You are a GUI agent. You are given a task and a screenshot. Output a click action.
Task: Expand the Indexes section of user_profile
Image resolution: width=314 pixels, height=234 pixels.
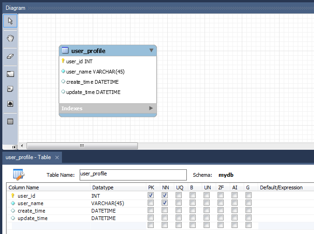(150, 108)
